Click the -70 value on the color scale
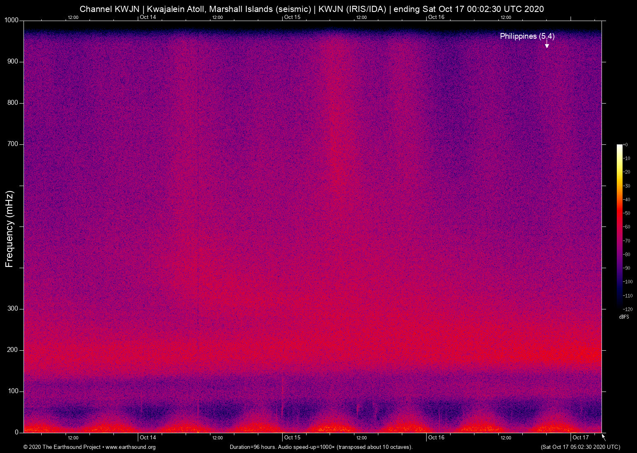637x453 pixels. pyautogui.click(x=627, y=241)
